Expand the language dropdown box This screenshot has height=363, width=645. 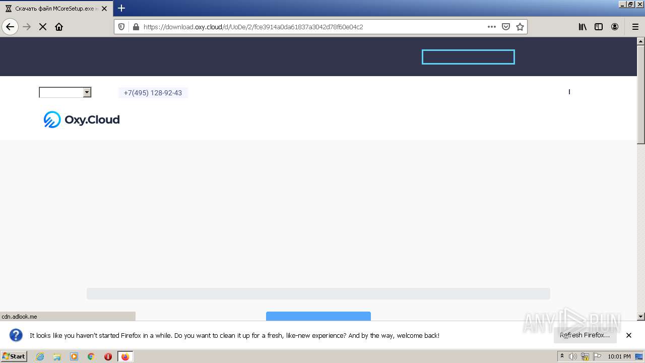click(x=65, y=92)
